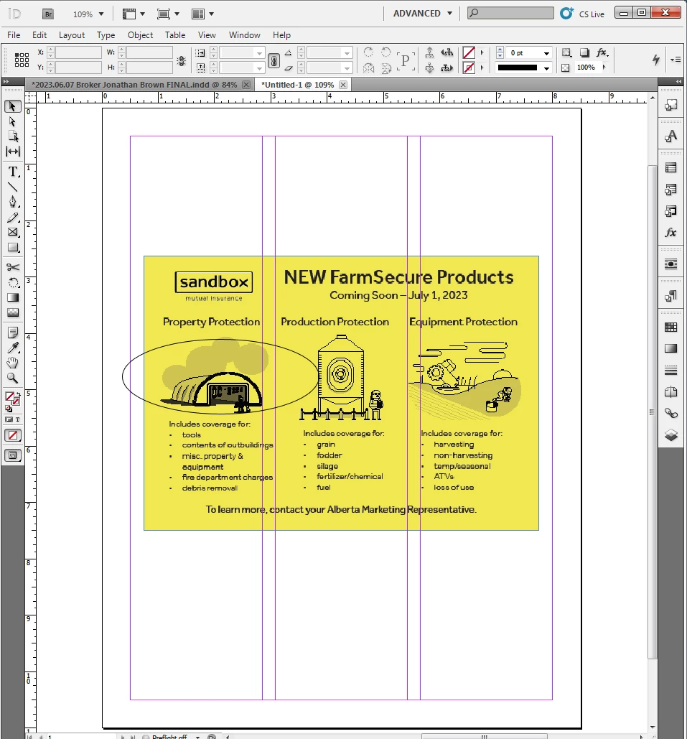Screen dimensions: 687x739
Task: Open the Pages panel icon
Action: click(671, 391)
